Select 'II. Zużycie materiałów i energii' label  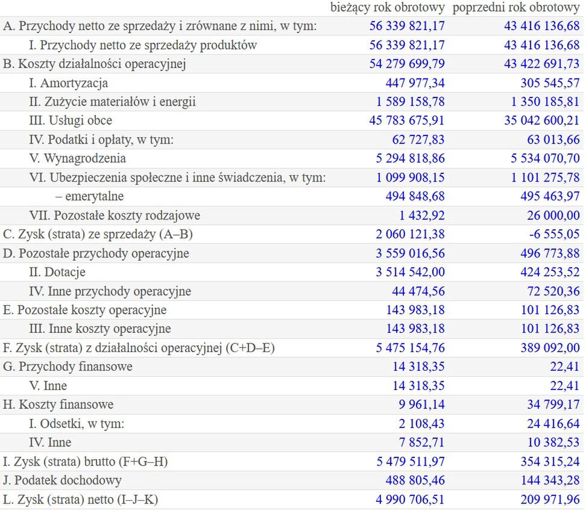pyautogui.click(x=113, y=102)
